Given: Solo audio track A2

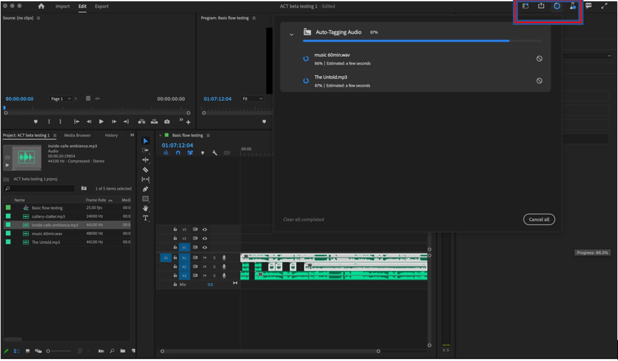Looking at the screenshot, I should pyautogui.click(x=214, y=267).
